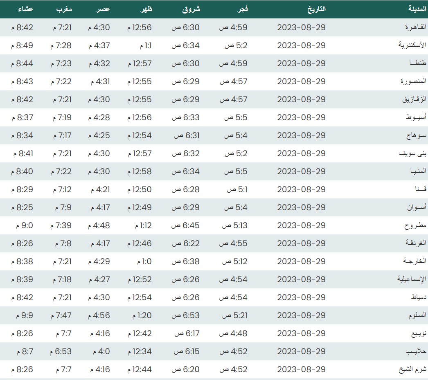Click the date cell in شرم الشيخ row
The width and height of the screenshot is (428, 380).
(301, 369)
